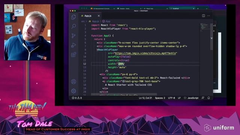Change indentation via Spaces: 2
The image size is (240, 135).
coord(160,98)
